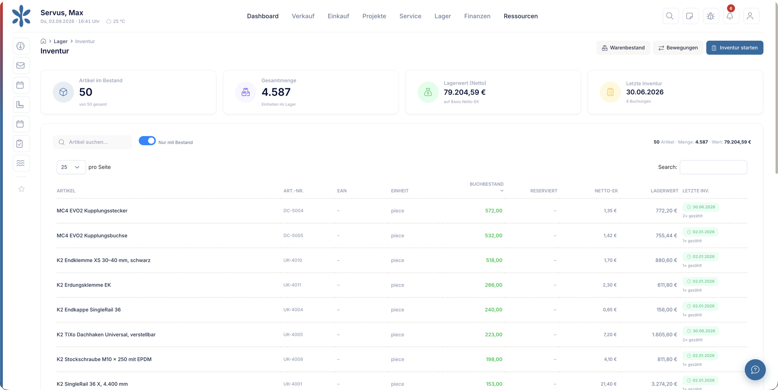This screenshot has width=778, height=390.
Task: Click the Bewegungen button
Action: 678,48
